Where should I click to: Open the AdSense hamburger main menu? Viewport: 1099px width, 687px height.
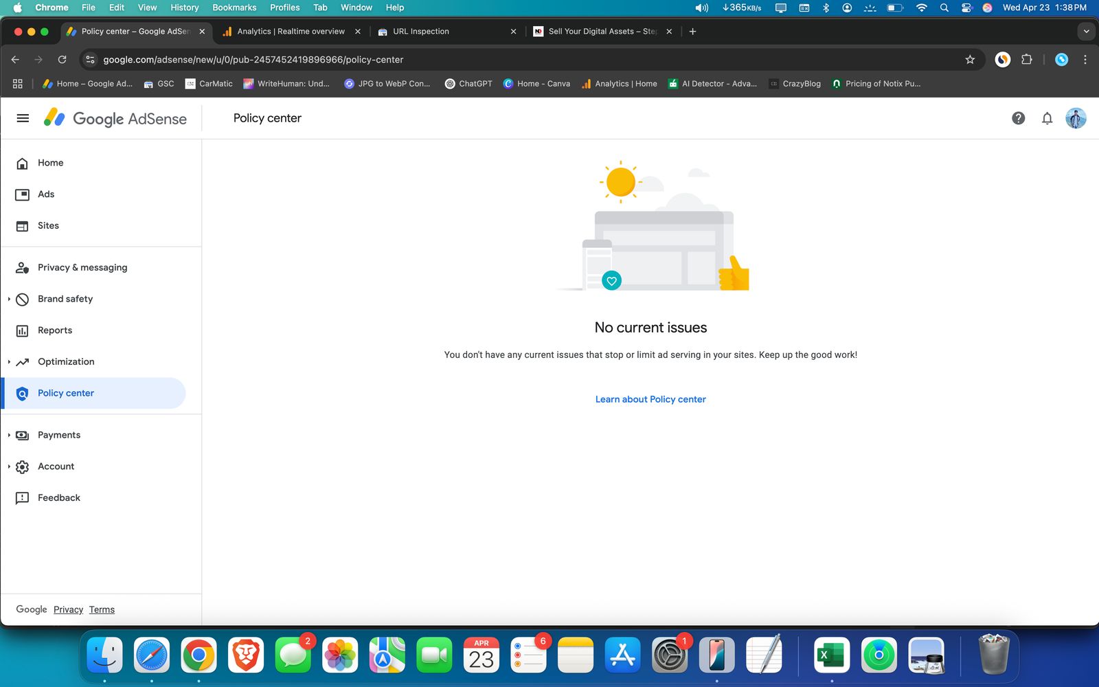point(23,118)
